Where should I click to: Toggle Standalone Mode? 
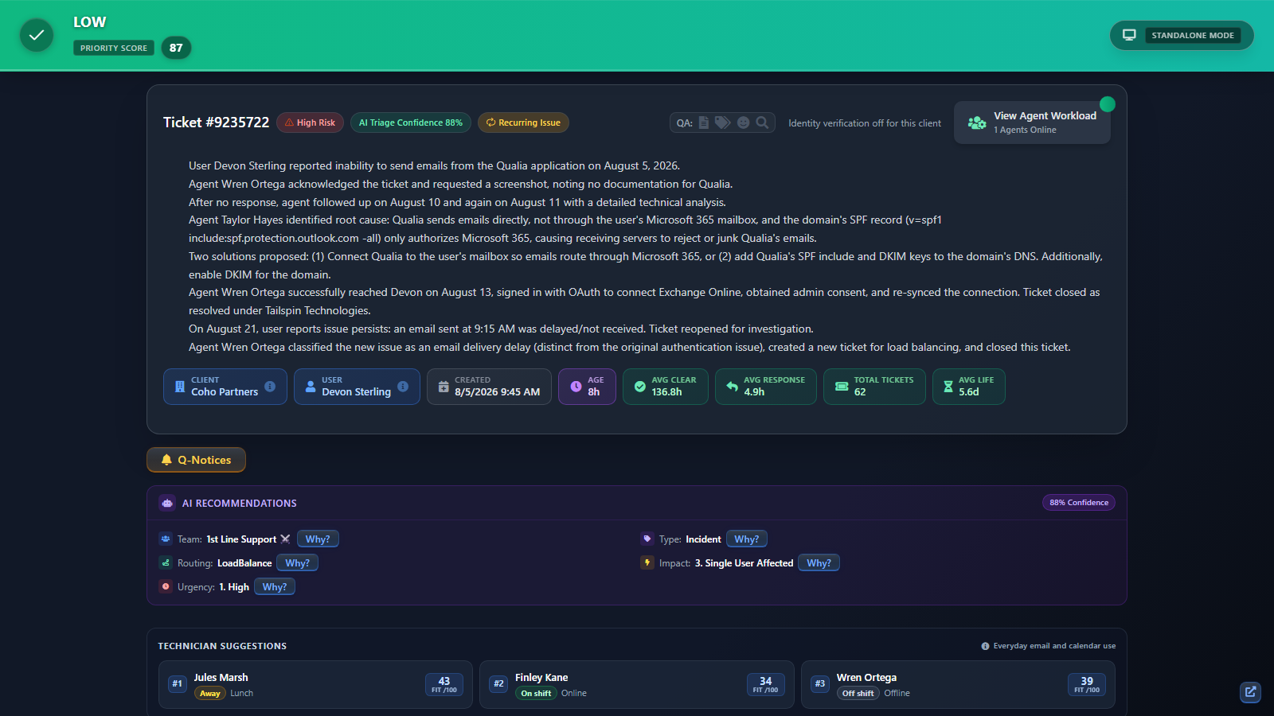click(1182, 35)
